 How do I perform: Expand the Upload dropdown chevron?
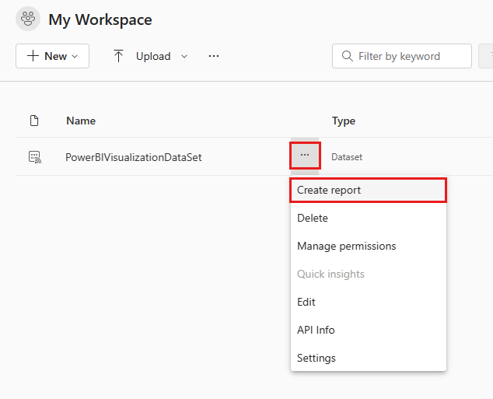(x=184, y=56)
